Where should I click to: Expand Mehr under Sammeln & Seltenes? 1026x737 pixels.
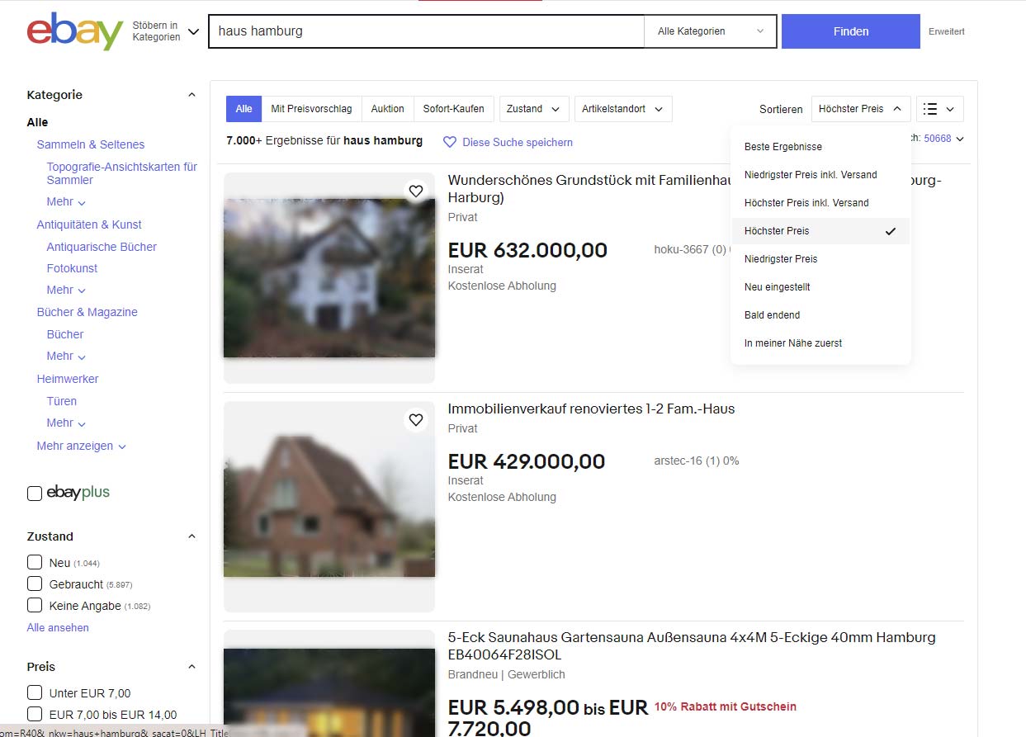[66, 201]
